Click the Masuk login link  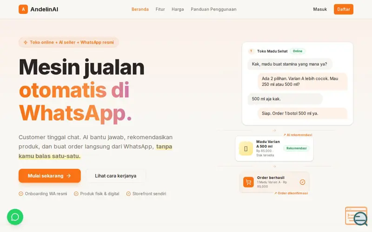pos(320,9)
